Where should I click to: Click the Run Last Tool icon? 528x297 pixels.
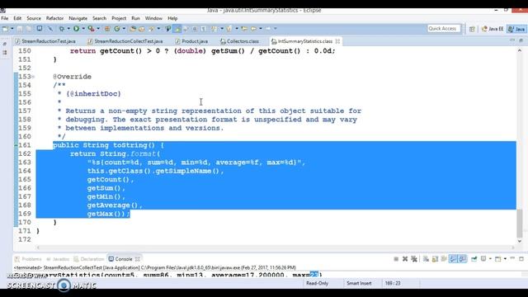[92, 29]
